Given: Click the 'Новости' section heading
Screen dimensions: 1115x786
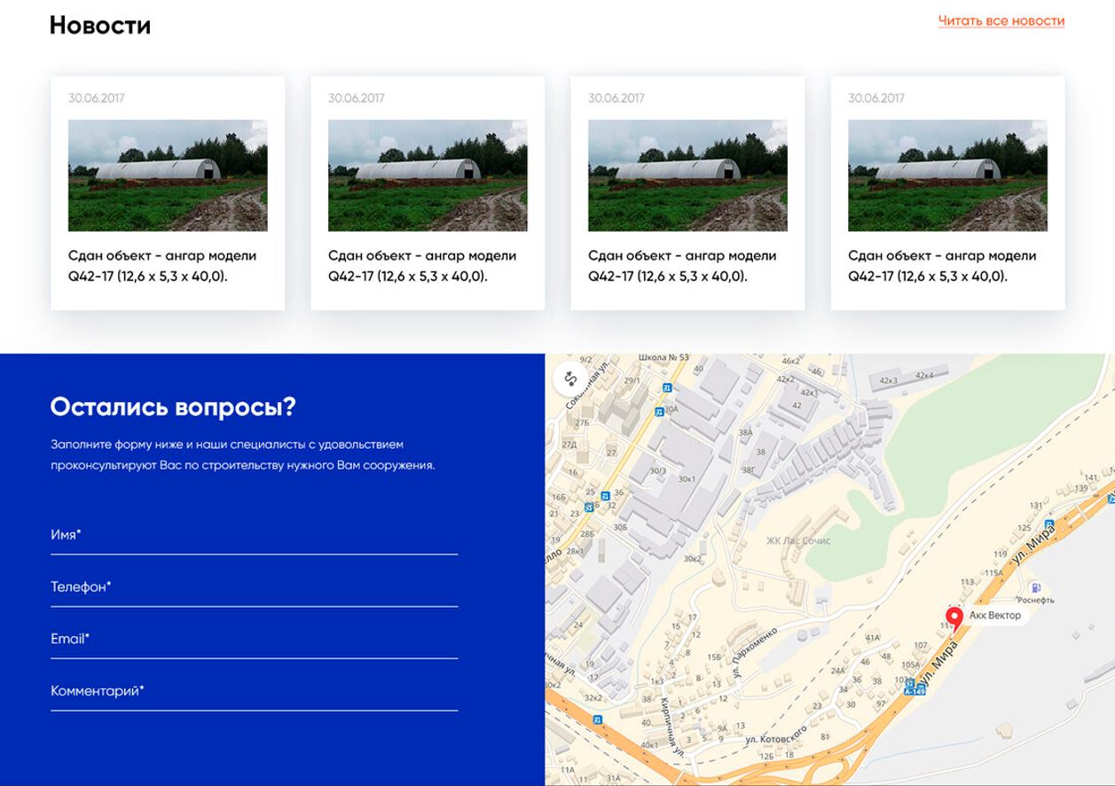Looking at the screenshot, I should (x=100, y=25).
